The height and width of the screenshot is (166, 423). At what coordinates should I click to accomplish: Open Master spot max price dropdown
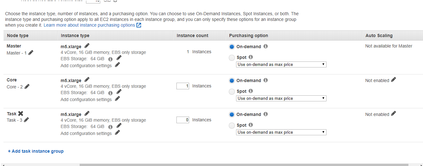281,65
